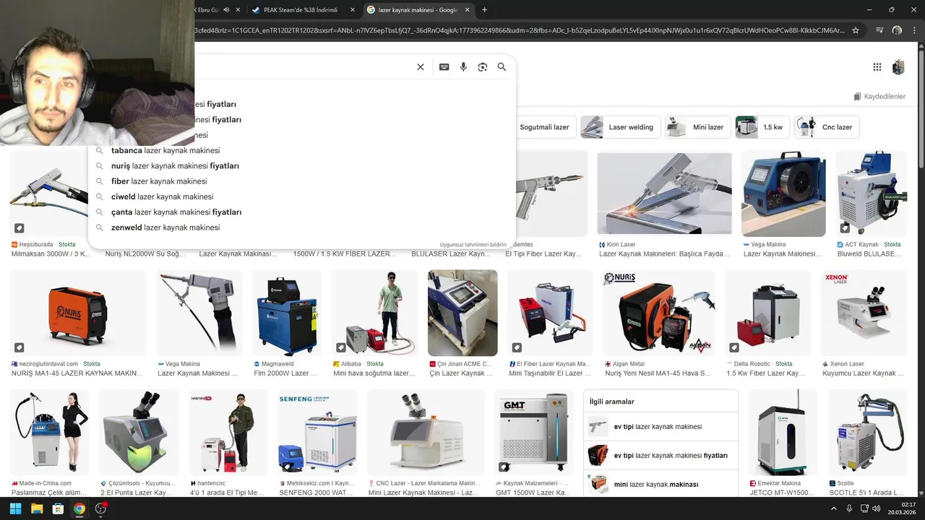Open the Çözümtools 2.El Punta Lazer image
The height and width of the screenshot is (520, 925).
point(138,432)
